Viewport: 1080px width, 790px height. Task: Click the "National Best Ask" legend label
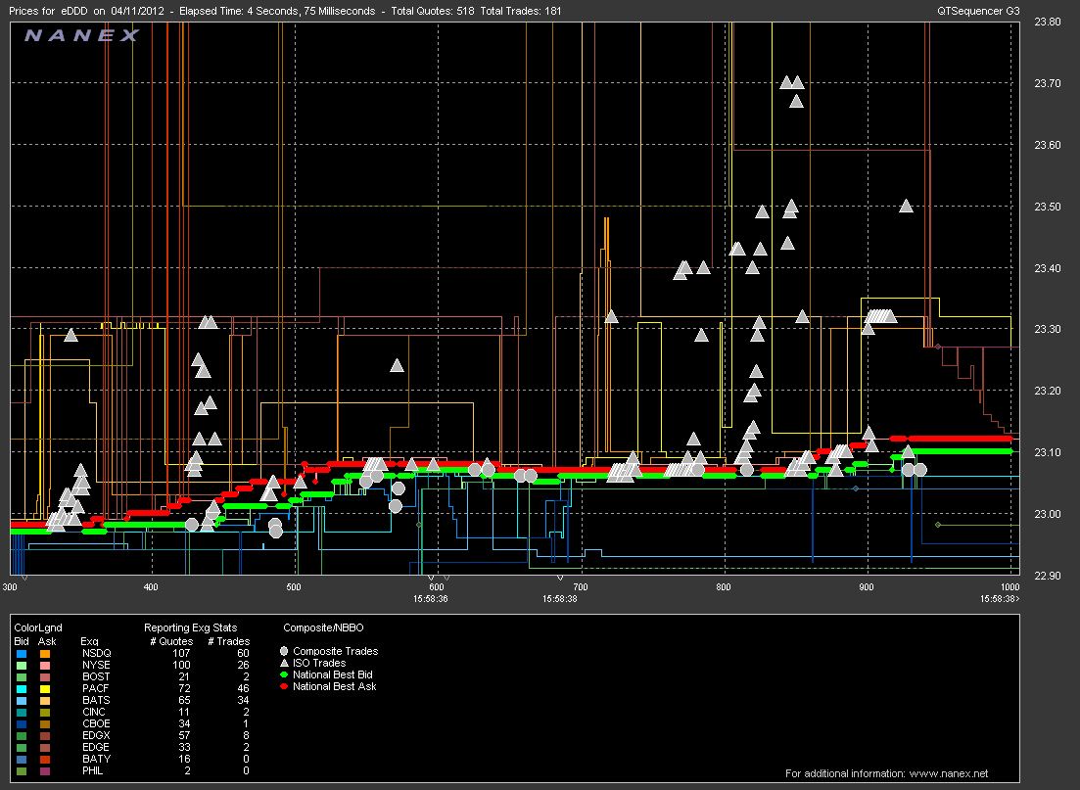(335, 686)
